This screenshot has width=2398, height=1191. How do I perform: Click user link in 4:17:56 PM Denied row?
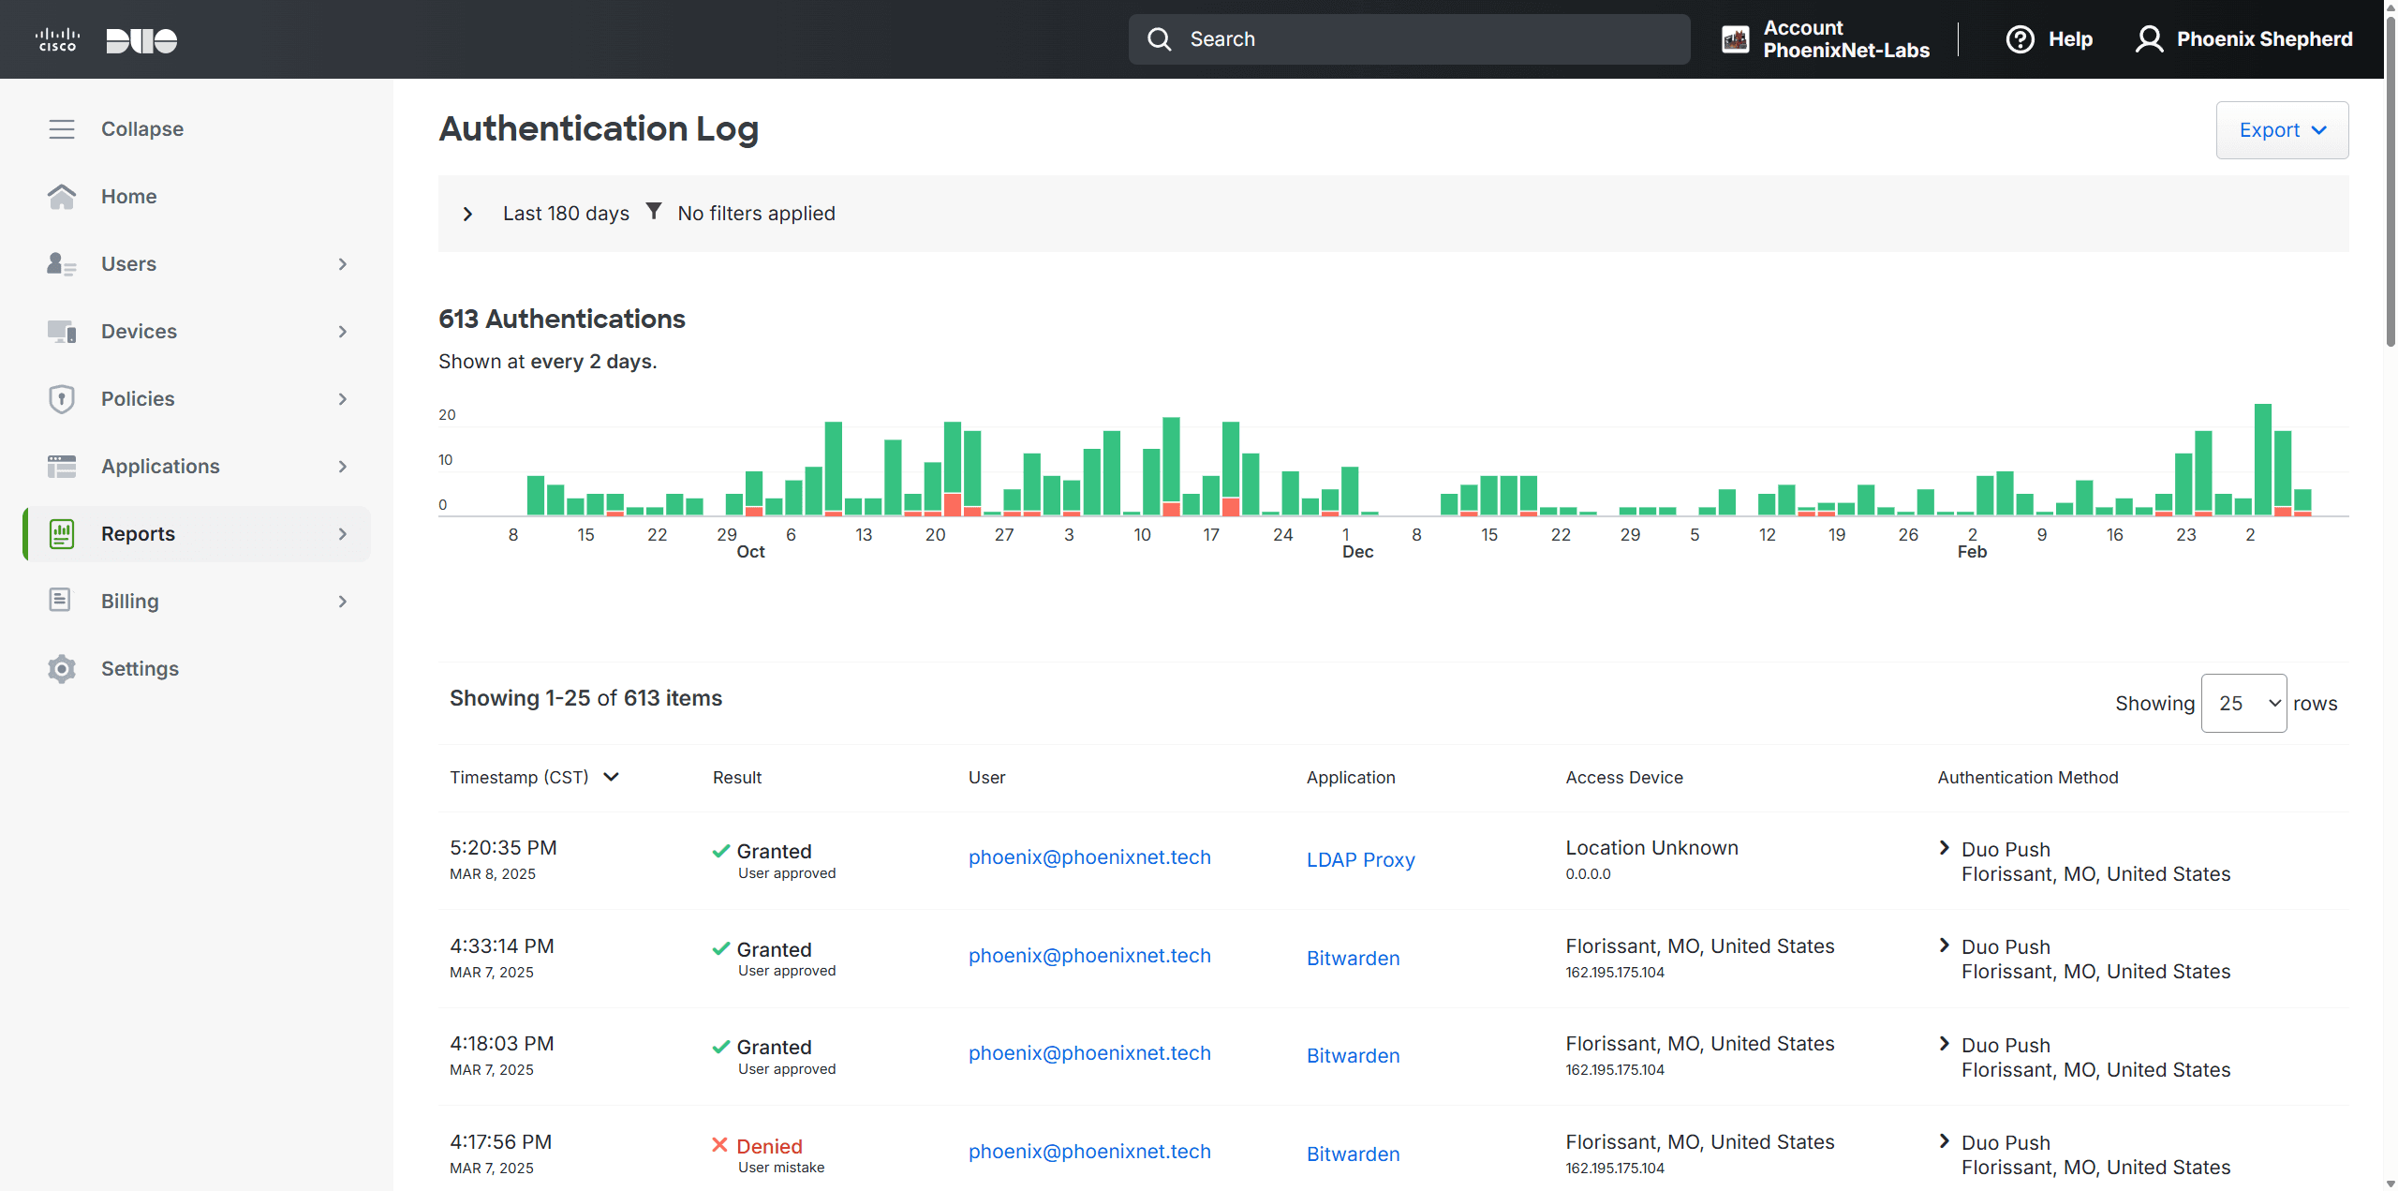point(1089,1152)
